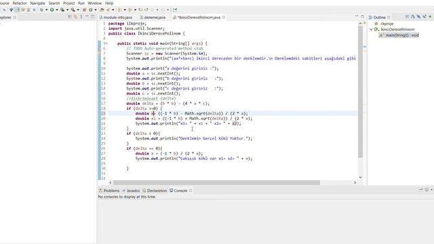
Task: Click the "Denklemin Gerçel Kökü Yoktur." string
Action: pos(212,138)
